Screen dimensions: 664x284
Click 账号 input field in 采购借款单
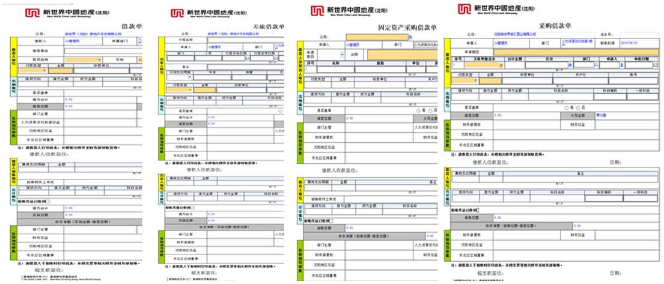tap(633, 81)
